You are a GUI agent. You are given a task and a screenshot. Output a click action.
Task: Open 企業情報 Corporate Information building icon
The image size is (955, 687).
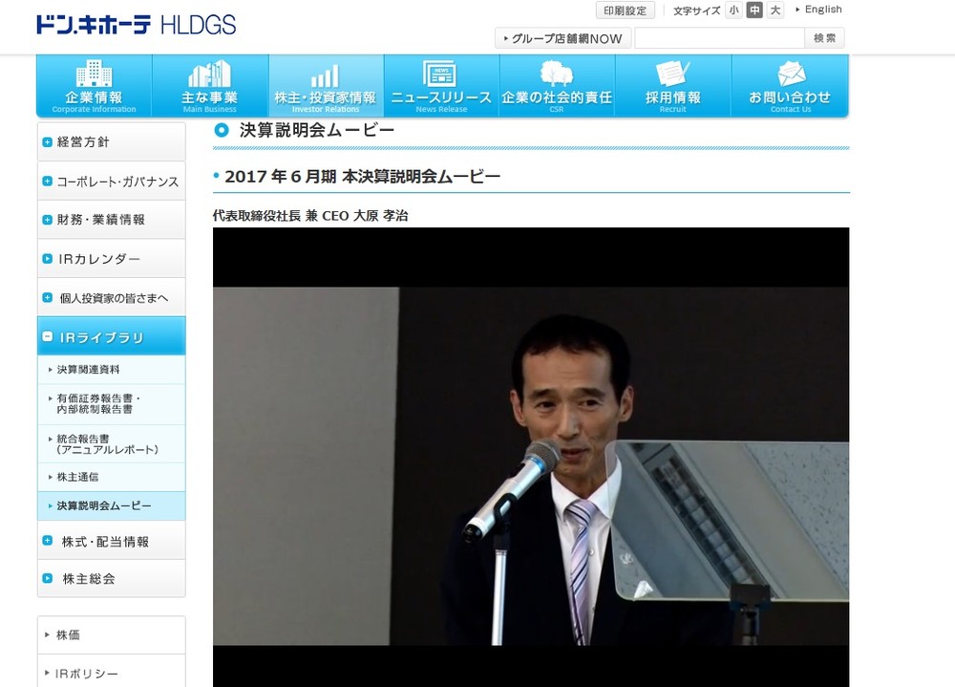(x=94, y=75)
